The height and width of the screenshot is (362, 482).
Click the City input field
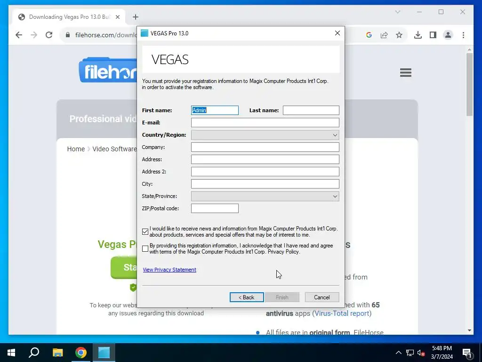tap(265, 184)
